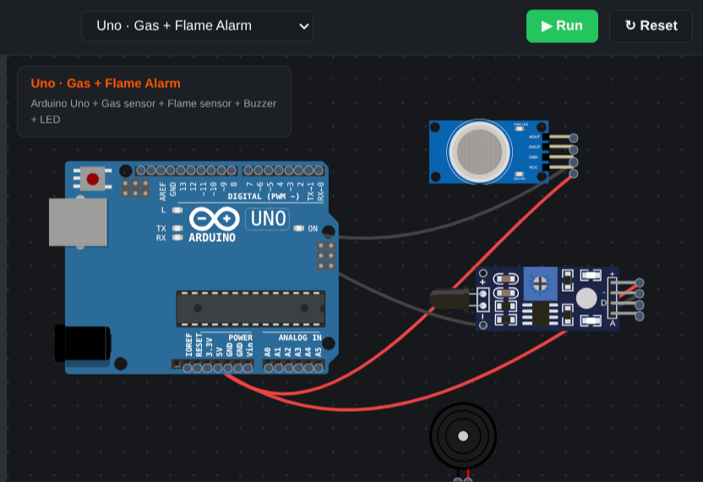Click the flame sensor IR photodiode
Image resolution: width=703 pixels, height=482 pixels.
[x=449, y=299]
